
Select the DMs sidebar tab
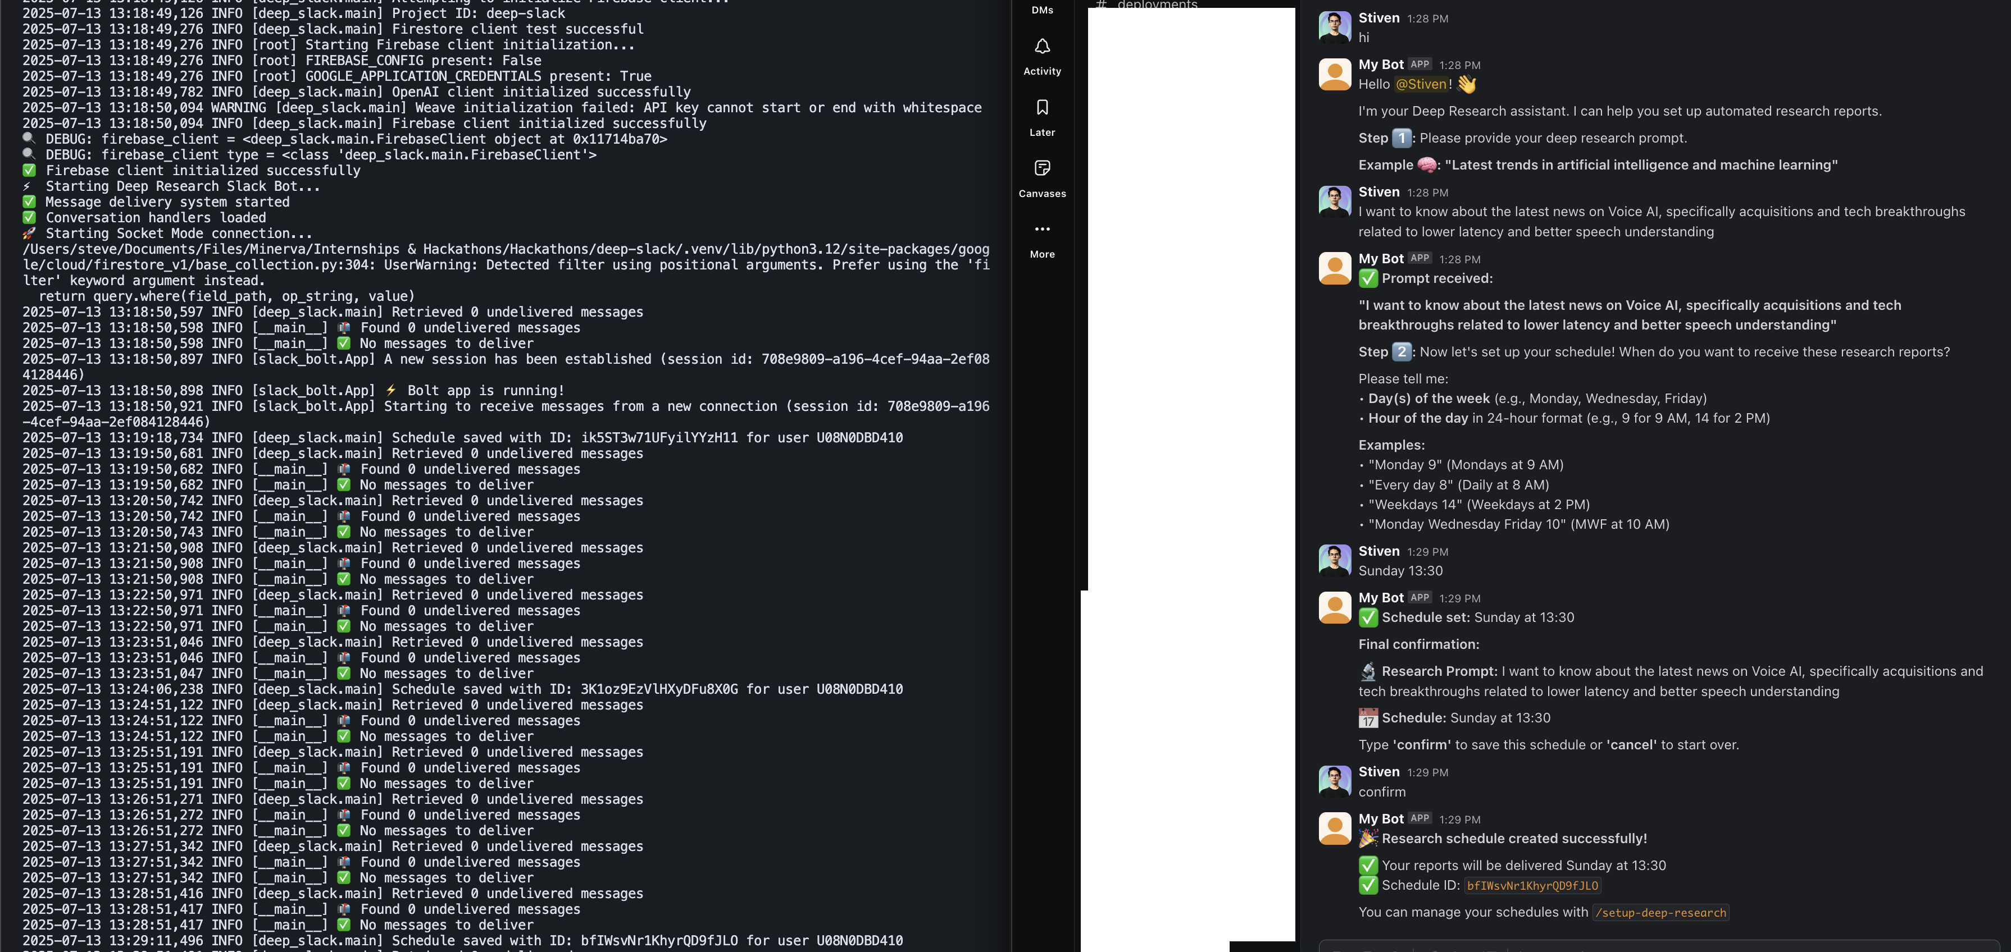(x=1041, y=10)
